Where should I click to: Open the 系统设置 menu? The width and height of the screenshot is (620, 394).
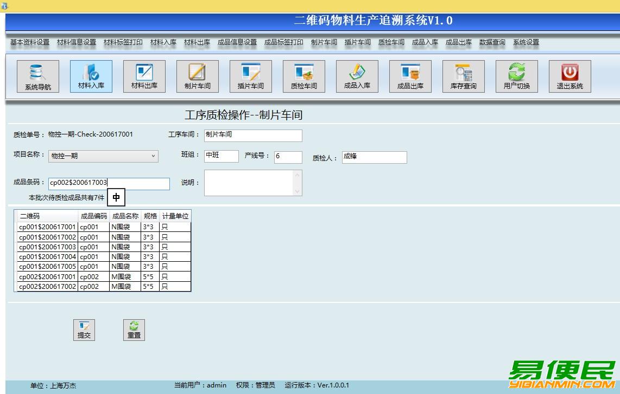526,42
